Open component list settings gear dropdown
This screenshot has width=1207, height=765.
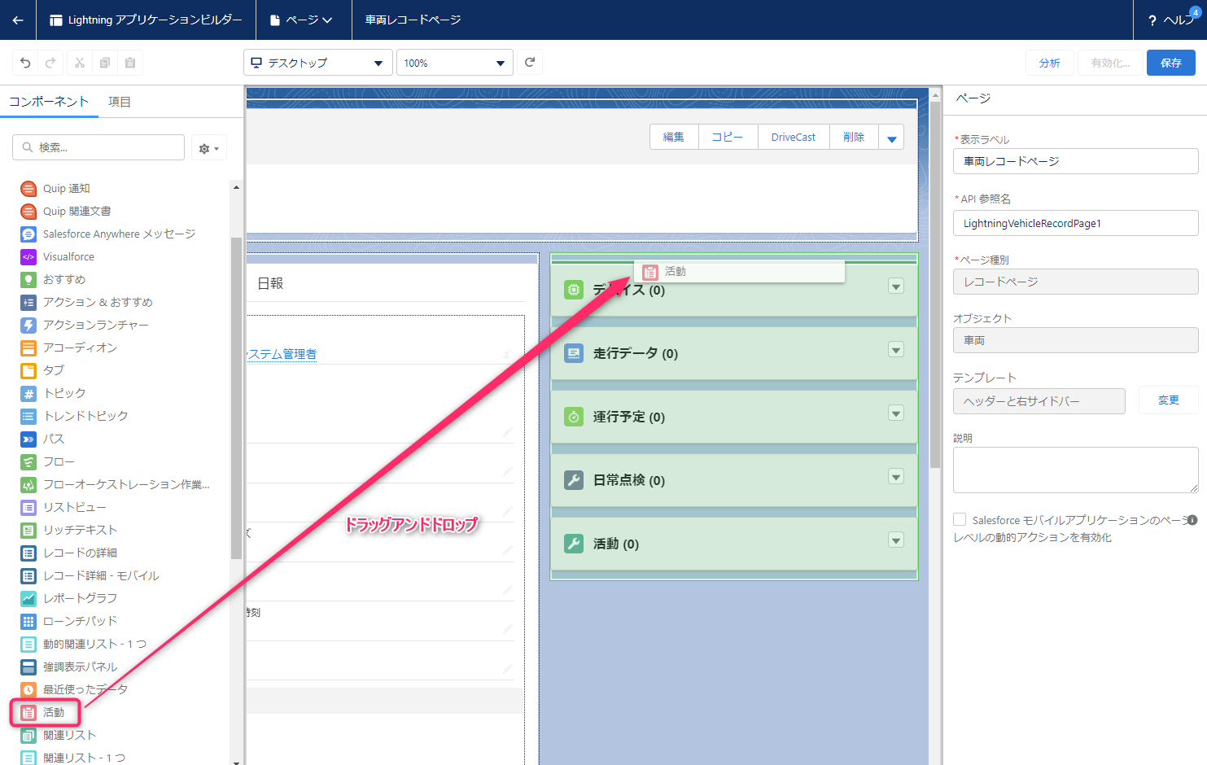pos(208,148)
